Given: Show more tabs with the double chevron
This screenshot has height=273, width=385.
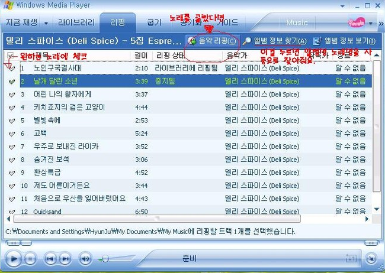Looking at the screenshot, I should [381, 24].
